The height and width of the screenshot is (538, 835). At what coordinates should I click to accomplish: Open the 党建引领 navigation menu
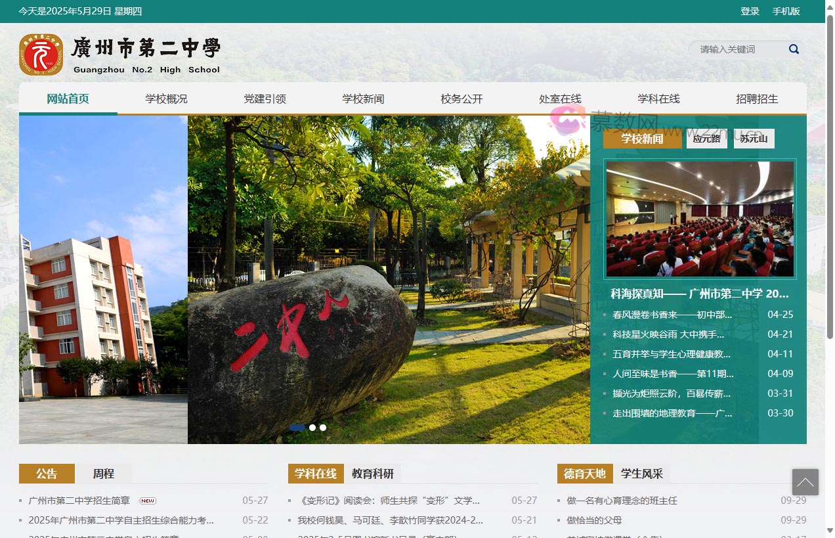click(x=265, y=99)
